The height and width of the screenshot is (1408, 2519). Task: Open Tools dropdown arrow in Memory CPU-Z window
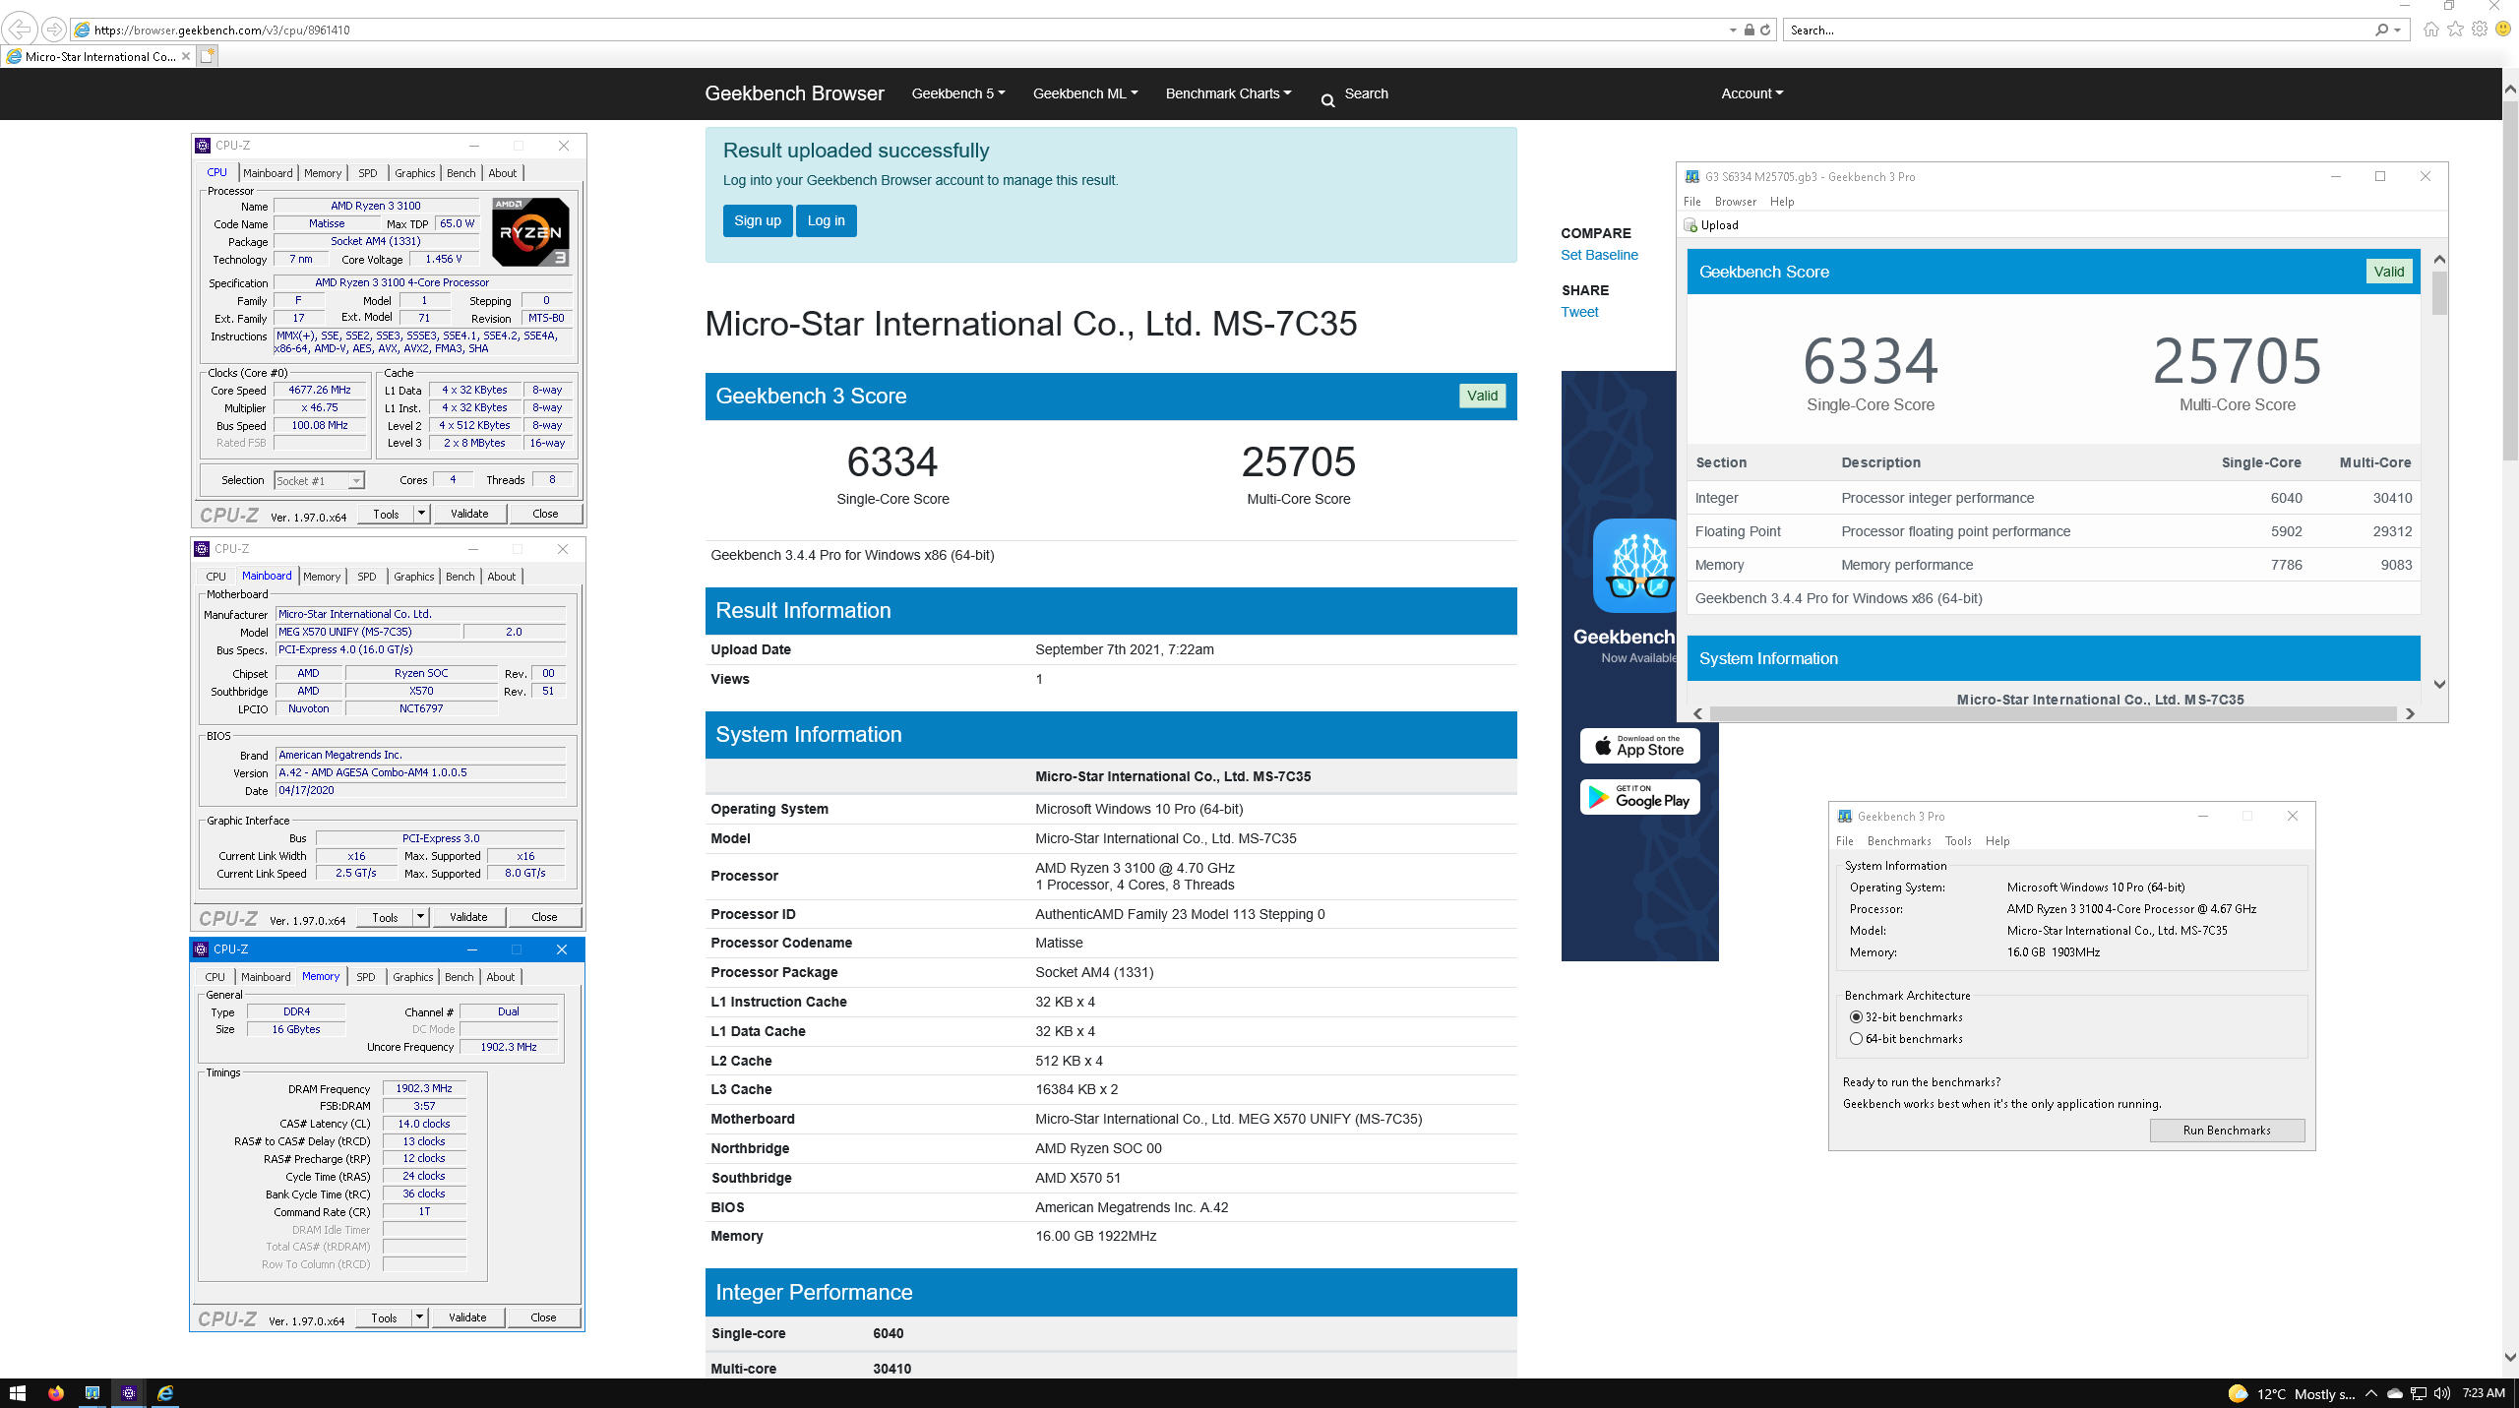click(x=420, y=1317)
